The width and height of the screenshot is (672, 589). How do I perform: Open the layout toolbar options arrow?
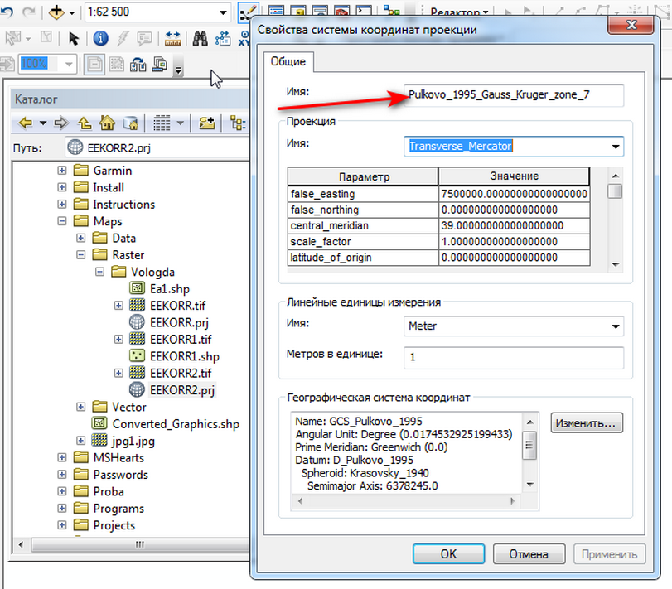click(179, 70)
